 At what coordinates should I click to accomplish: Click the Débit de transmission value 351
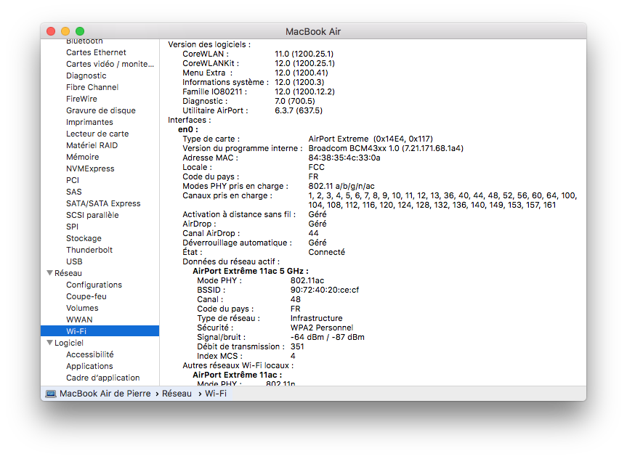[x=297, y=346]
